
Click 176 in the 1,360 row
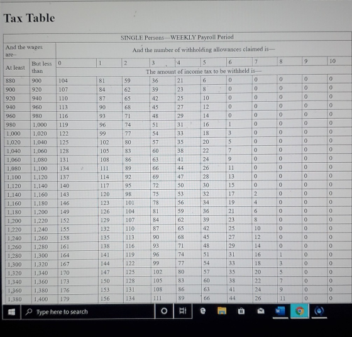tap(65, 290)
